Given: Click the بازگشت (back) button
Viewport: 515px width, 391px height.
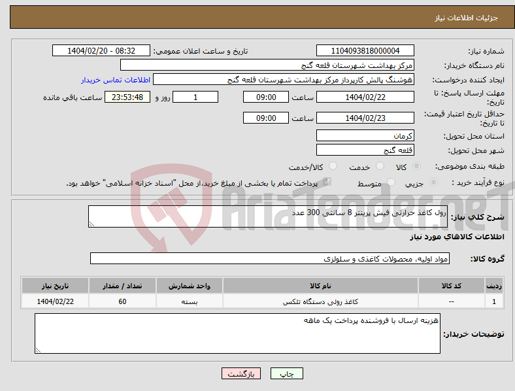Looking at the screenshot, I should pos(241,373).
